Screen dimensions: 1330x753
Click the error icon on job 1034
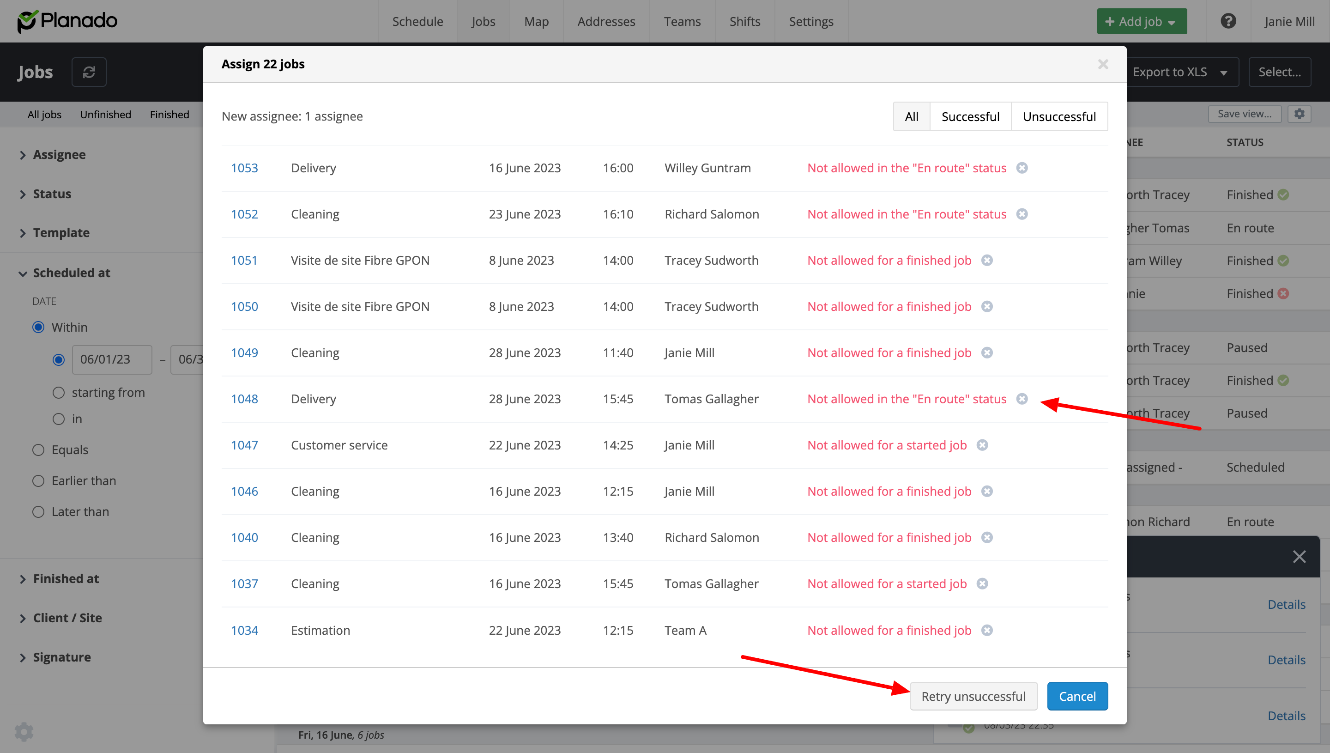click(x=987, y=631)
